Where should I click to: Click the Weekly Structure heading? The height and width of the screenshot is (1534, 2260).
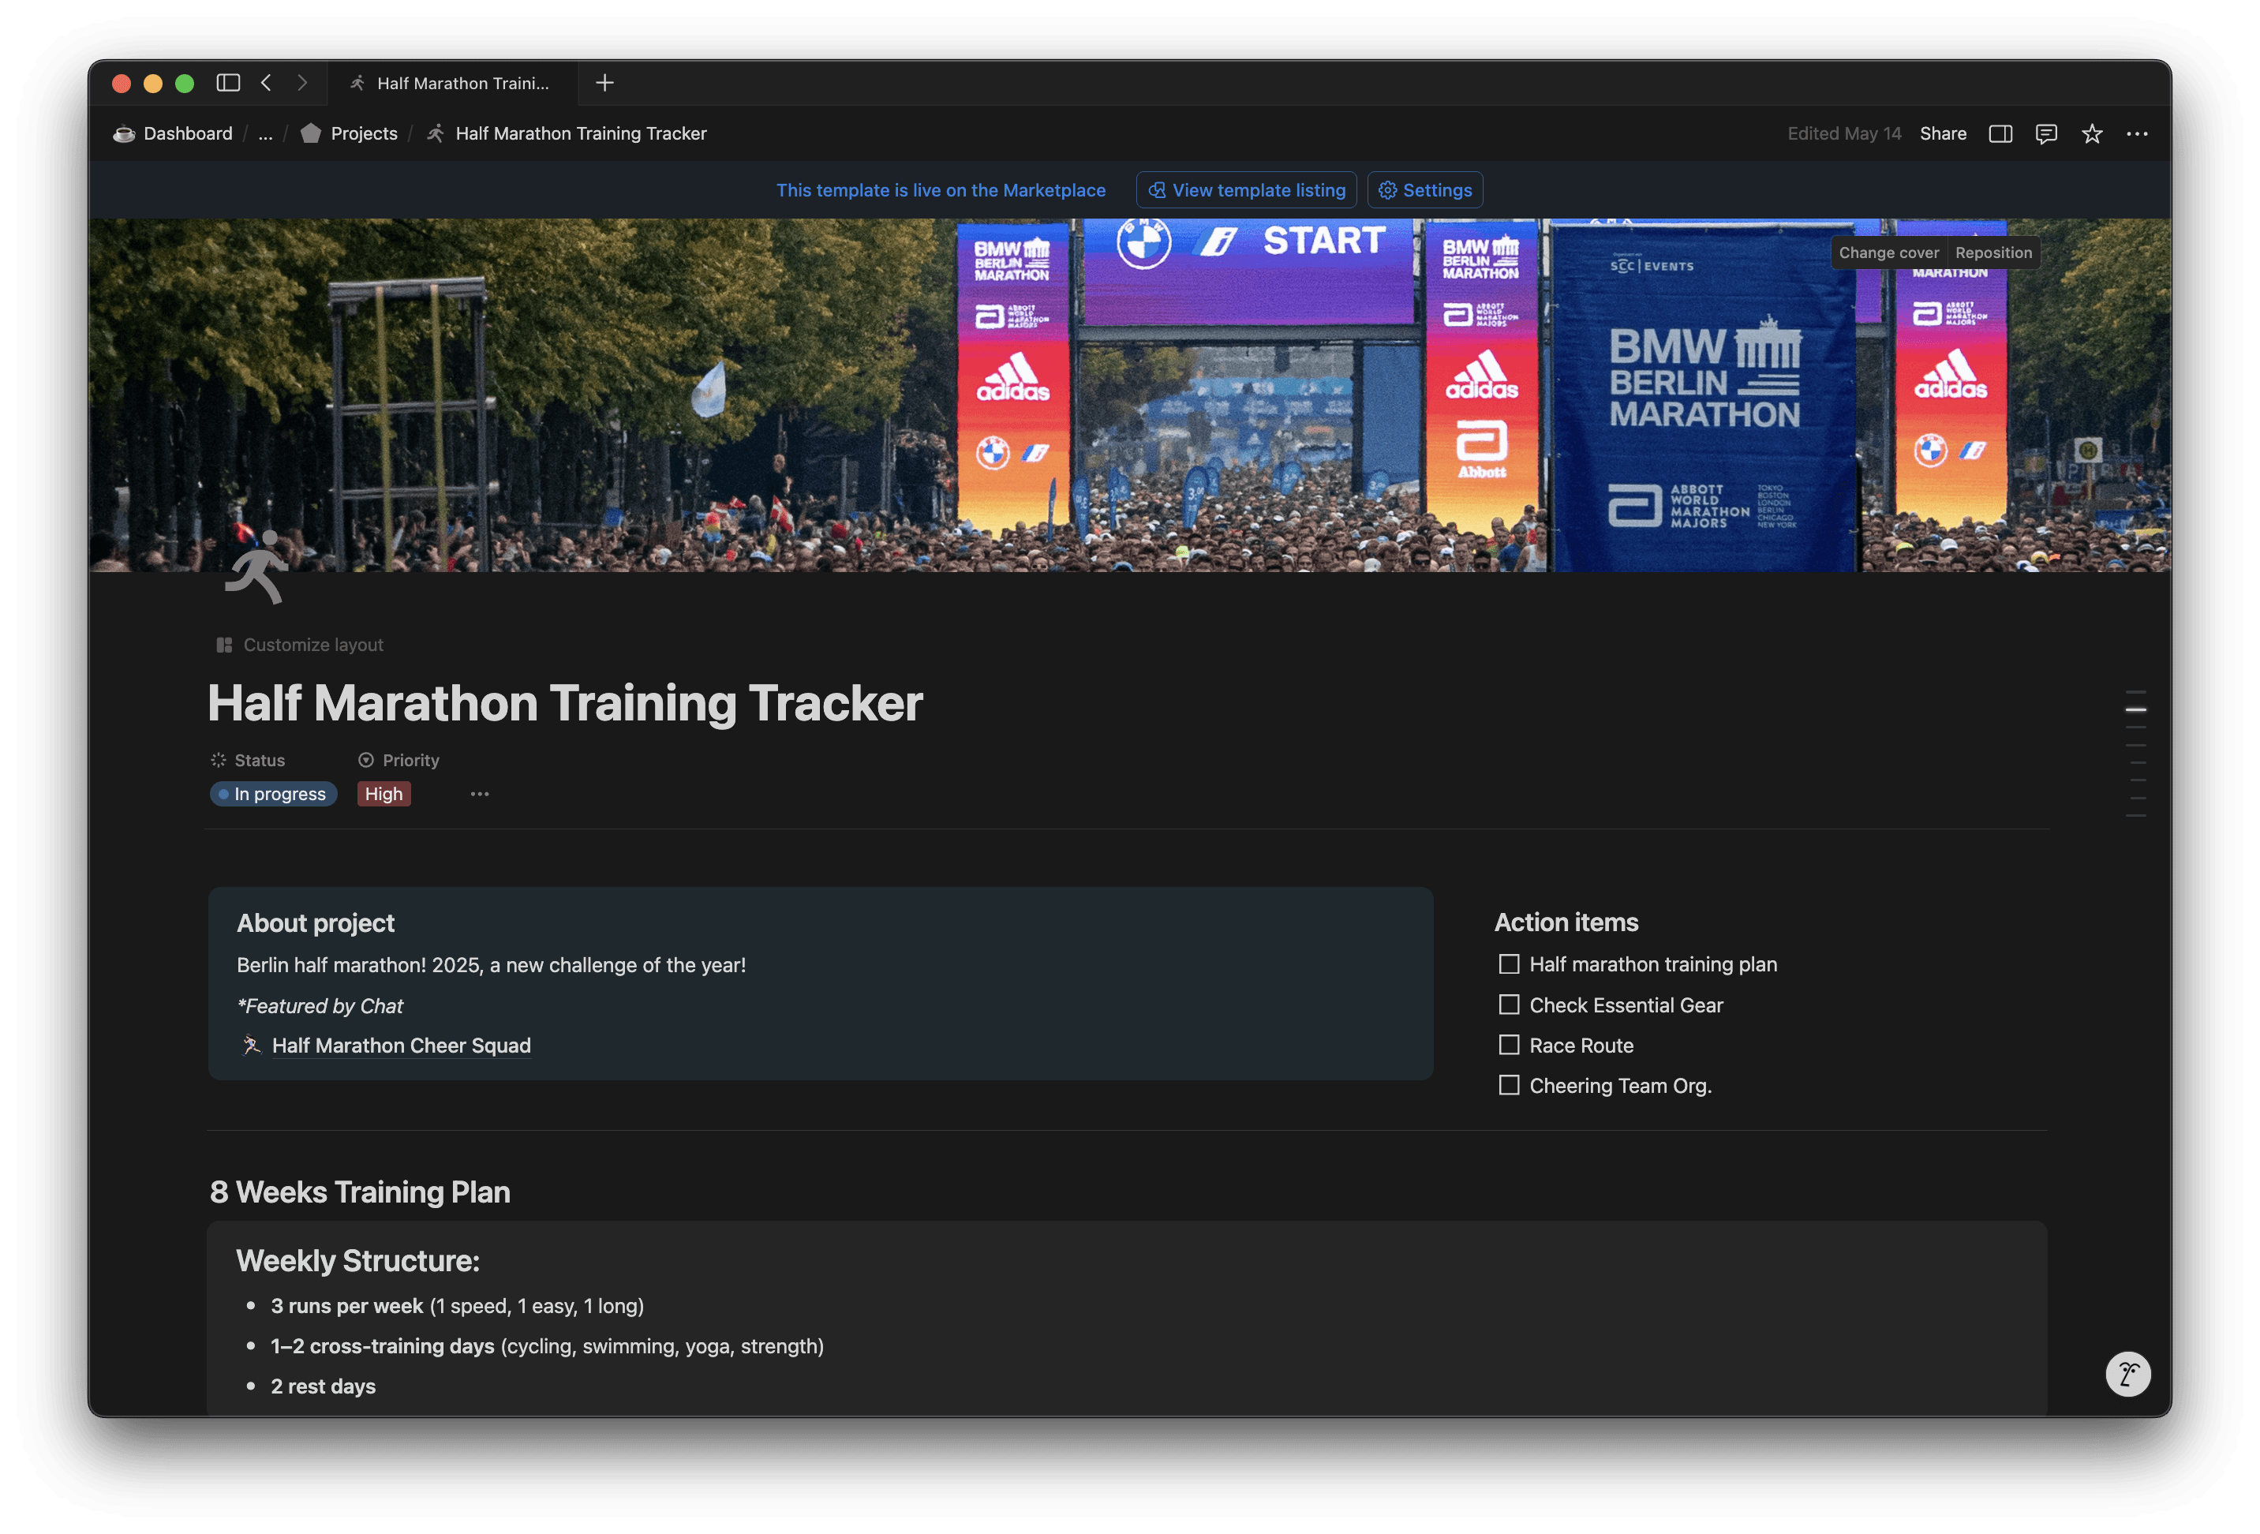358,1261
